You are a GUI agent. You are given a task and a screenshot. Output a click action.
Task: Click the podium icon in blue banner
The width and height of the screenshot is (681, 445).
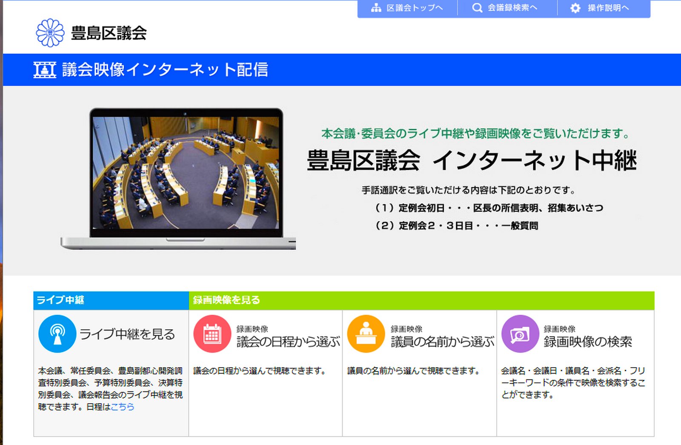pyautogui.click(x=45, y=70)
